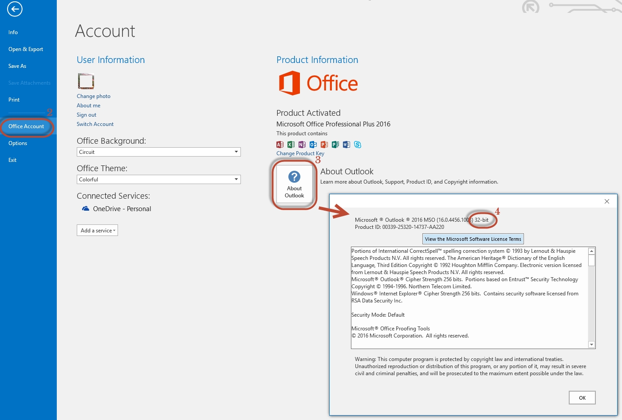This screenshot has width=622, height=420.
Task: Click the 'This product contains' label
Action: pos(302,133)
